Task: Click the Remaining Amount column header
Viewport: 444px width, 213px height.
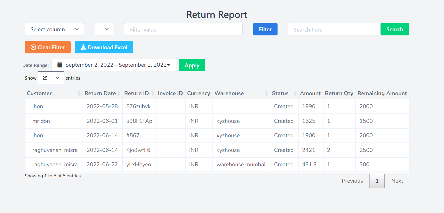Action: click(x=382, y=93)
